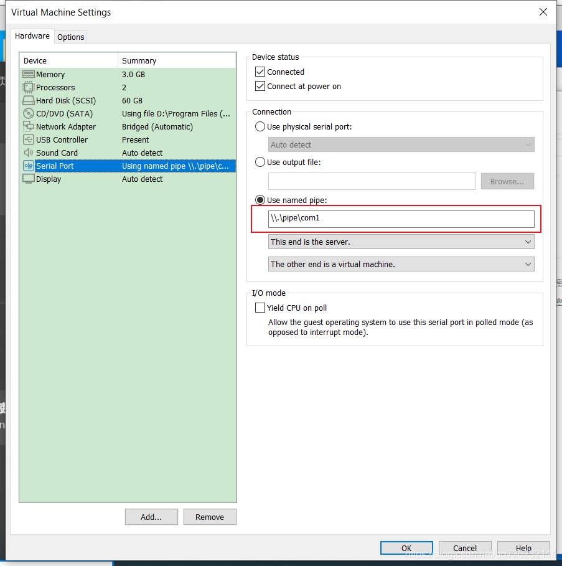Toggle Connect at power on
This screenshot has height=566, width=562.
(x=260, y=87)
